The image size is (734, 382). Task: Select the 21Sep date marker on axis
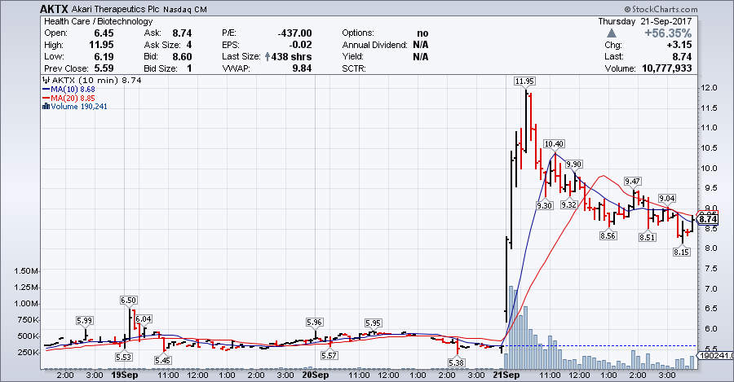(507, 375)
